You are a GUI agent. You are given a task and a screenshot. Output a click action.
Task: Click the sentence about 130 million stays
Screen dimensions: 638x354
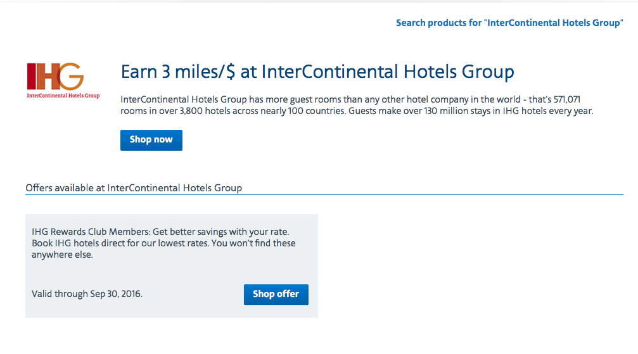(x=471, y=111)
